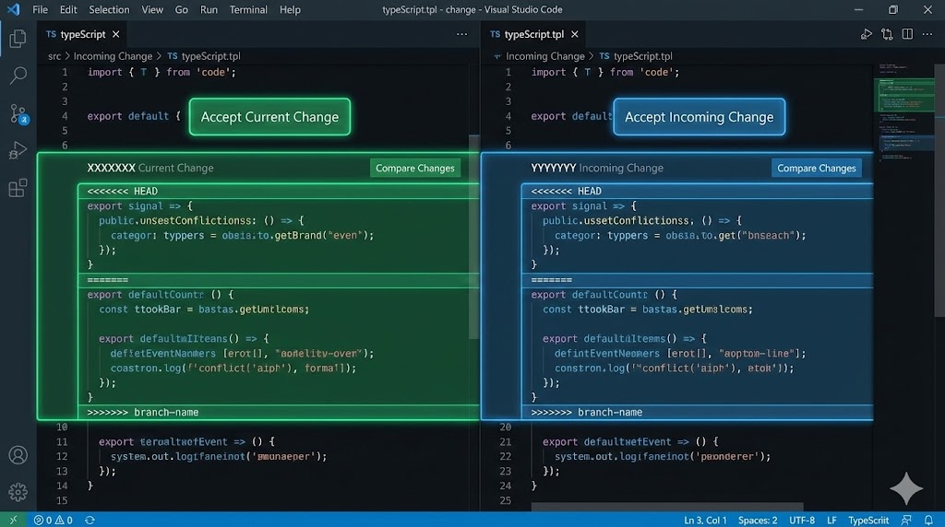Select src breadcrumb in left editor
The width and height of the screenshot is (945, 527).
(54, 56)
